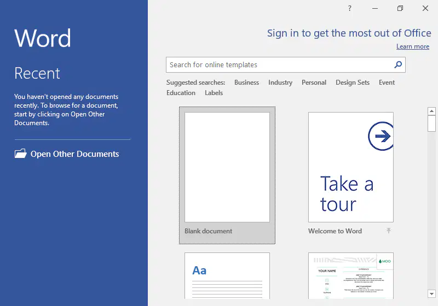Viewport: 438px width, 306px height.
Task: Click the search magnifier icon
Action: click(x=398, y=64)
